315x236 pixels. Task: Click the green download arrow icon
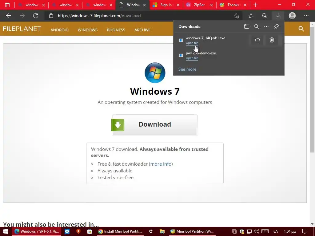(118, 125)
